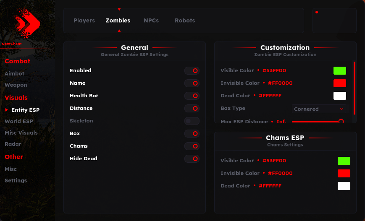Go to World ESP in the sidebar
Screen dimensions: 365x221
click(19, 121)
